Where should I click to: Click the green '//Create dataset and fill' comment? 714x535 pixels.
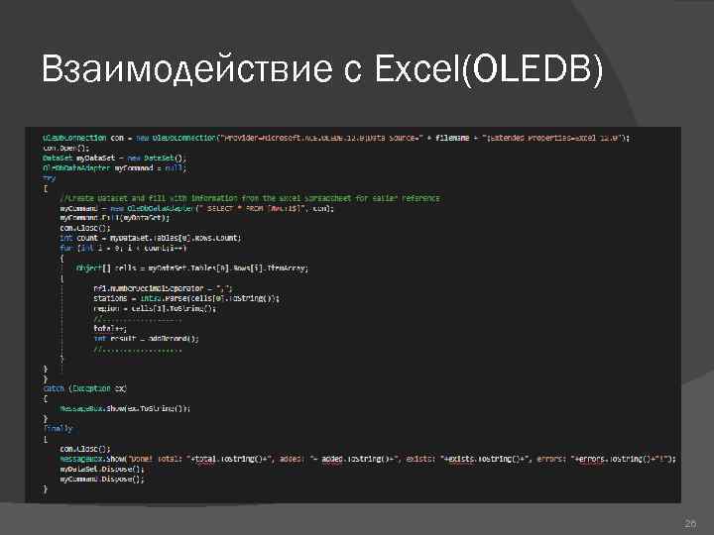point(250,198)
